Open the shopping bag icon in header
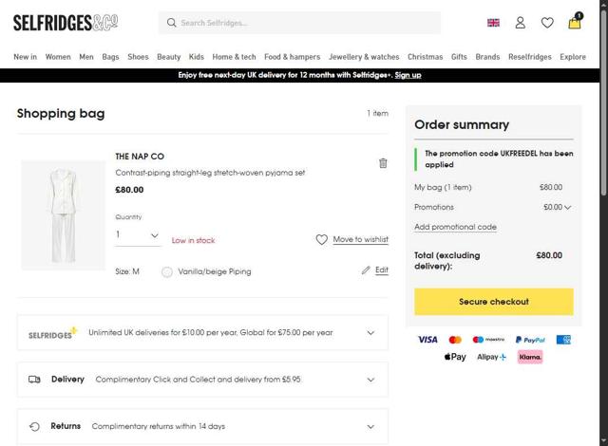608x446 pixels. click(x=575, y=23)
